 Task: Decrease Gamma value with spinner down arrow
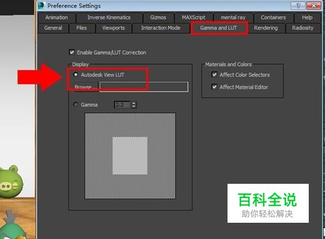pyautogui.click(x=134, y=107)
